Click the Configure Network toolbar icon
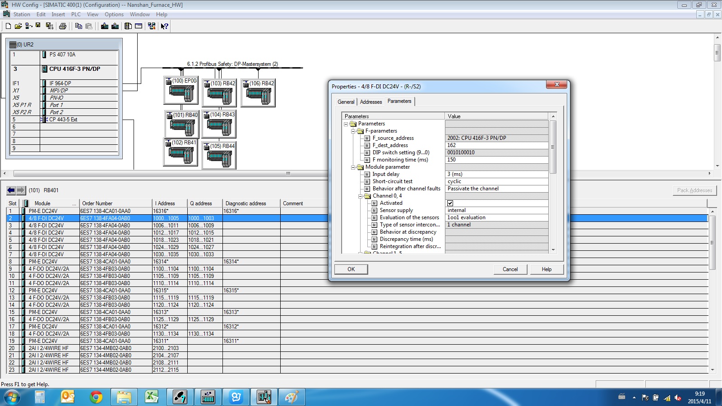This screenshot has height=406, width=722. click(152, 26)
